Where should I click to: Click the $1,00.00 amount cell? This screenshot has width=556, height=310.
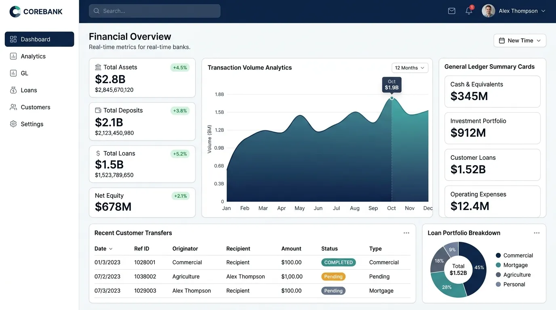tap(292, 276)
